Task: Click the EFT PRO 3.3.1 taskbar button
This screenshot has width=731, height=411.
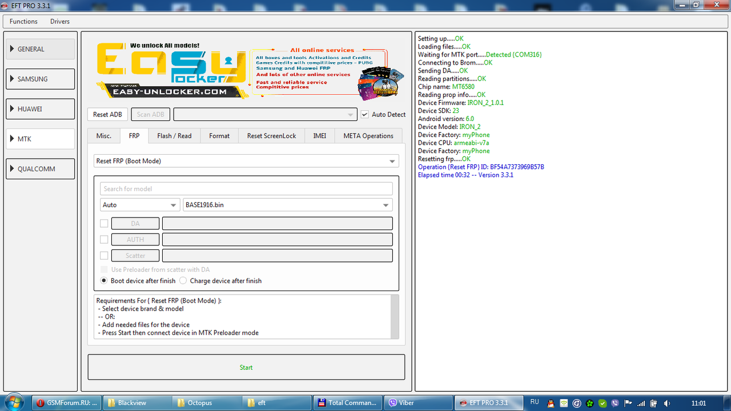Action: click(488, 402)
